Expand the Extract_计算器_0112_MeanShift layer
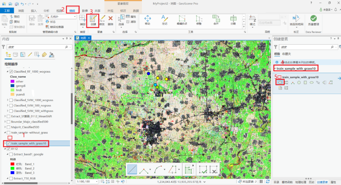Viewport: 341px width, 185px height. [5, 116]
